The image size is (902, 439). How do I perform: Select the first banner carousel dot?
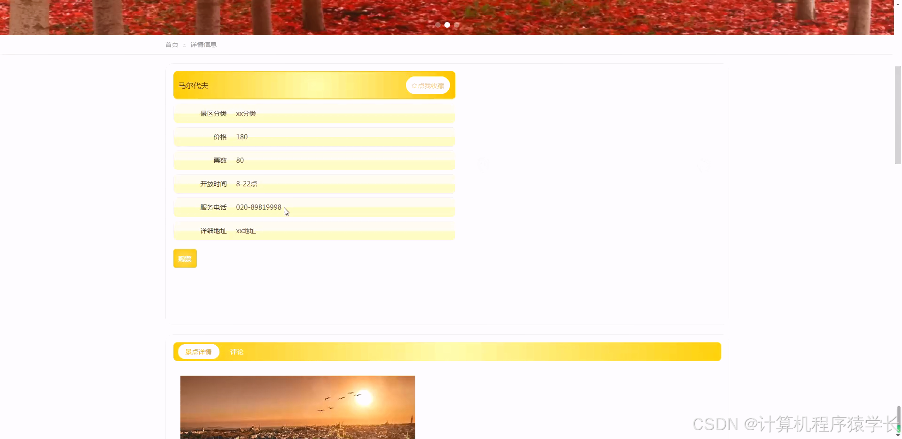[438, 25]
